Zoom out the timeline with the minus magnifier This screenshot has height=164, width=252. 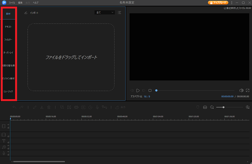(x=212, y=107)
